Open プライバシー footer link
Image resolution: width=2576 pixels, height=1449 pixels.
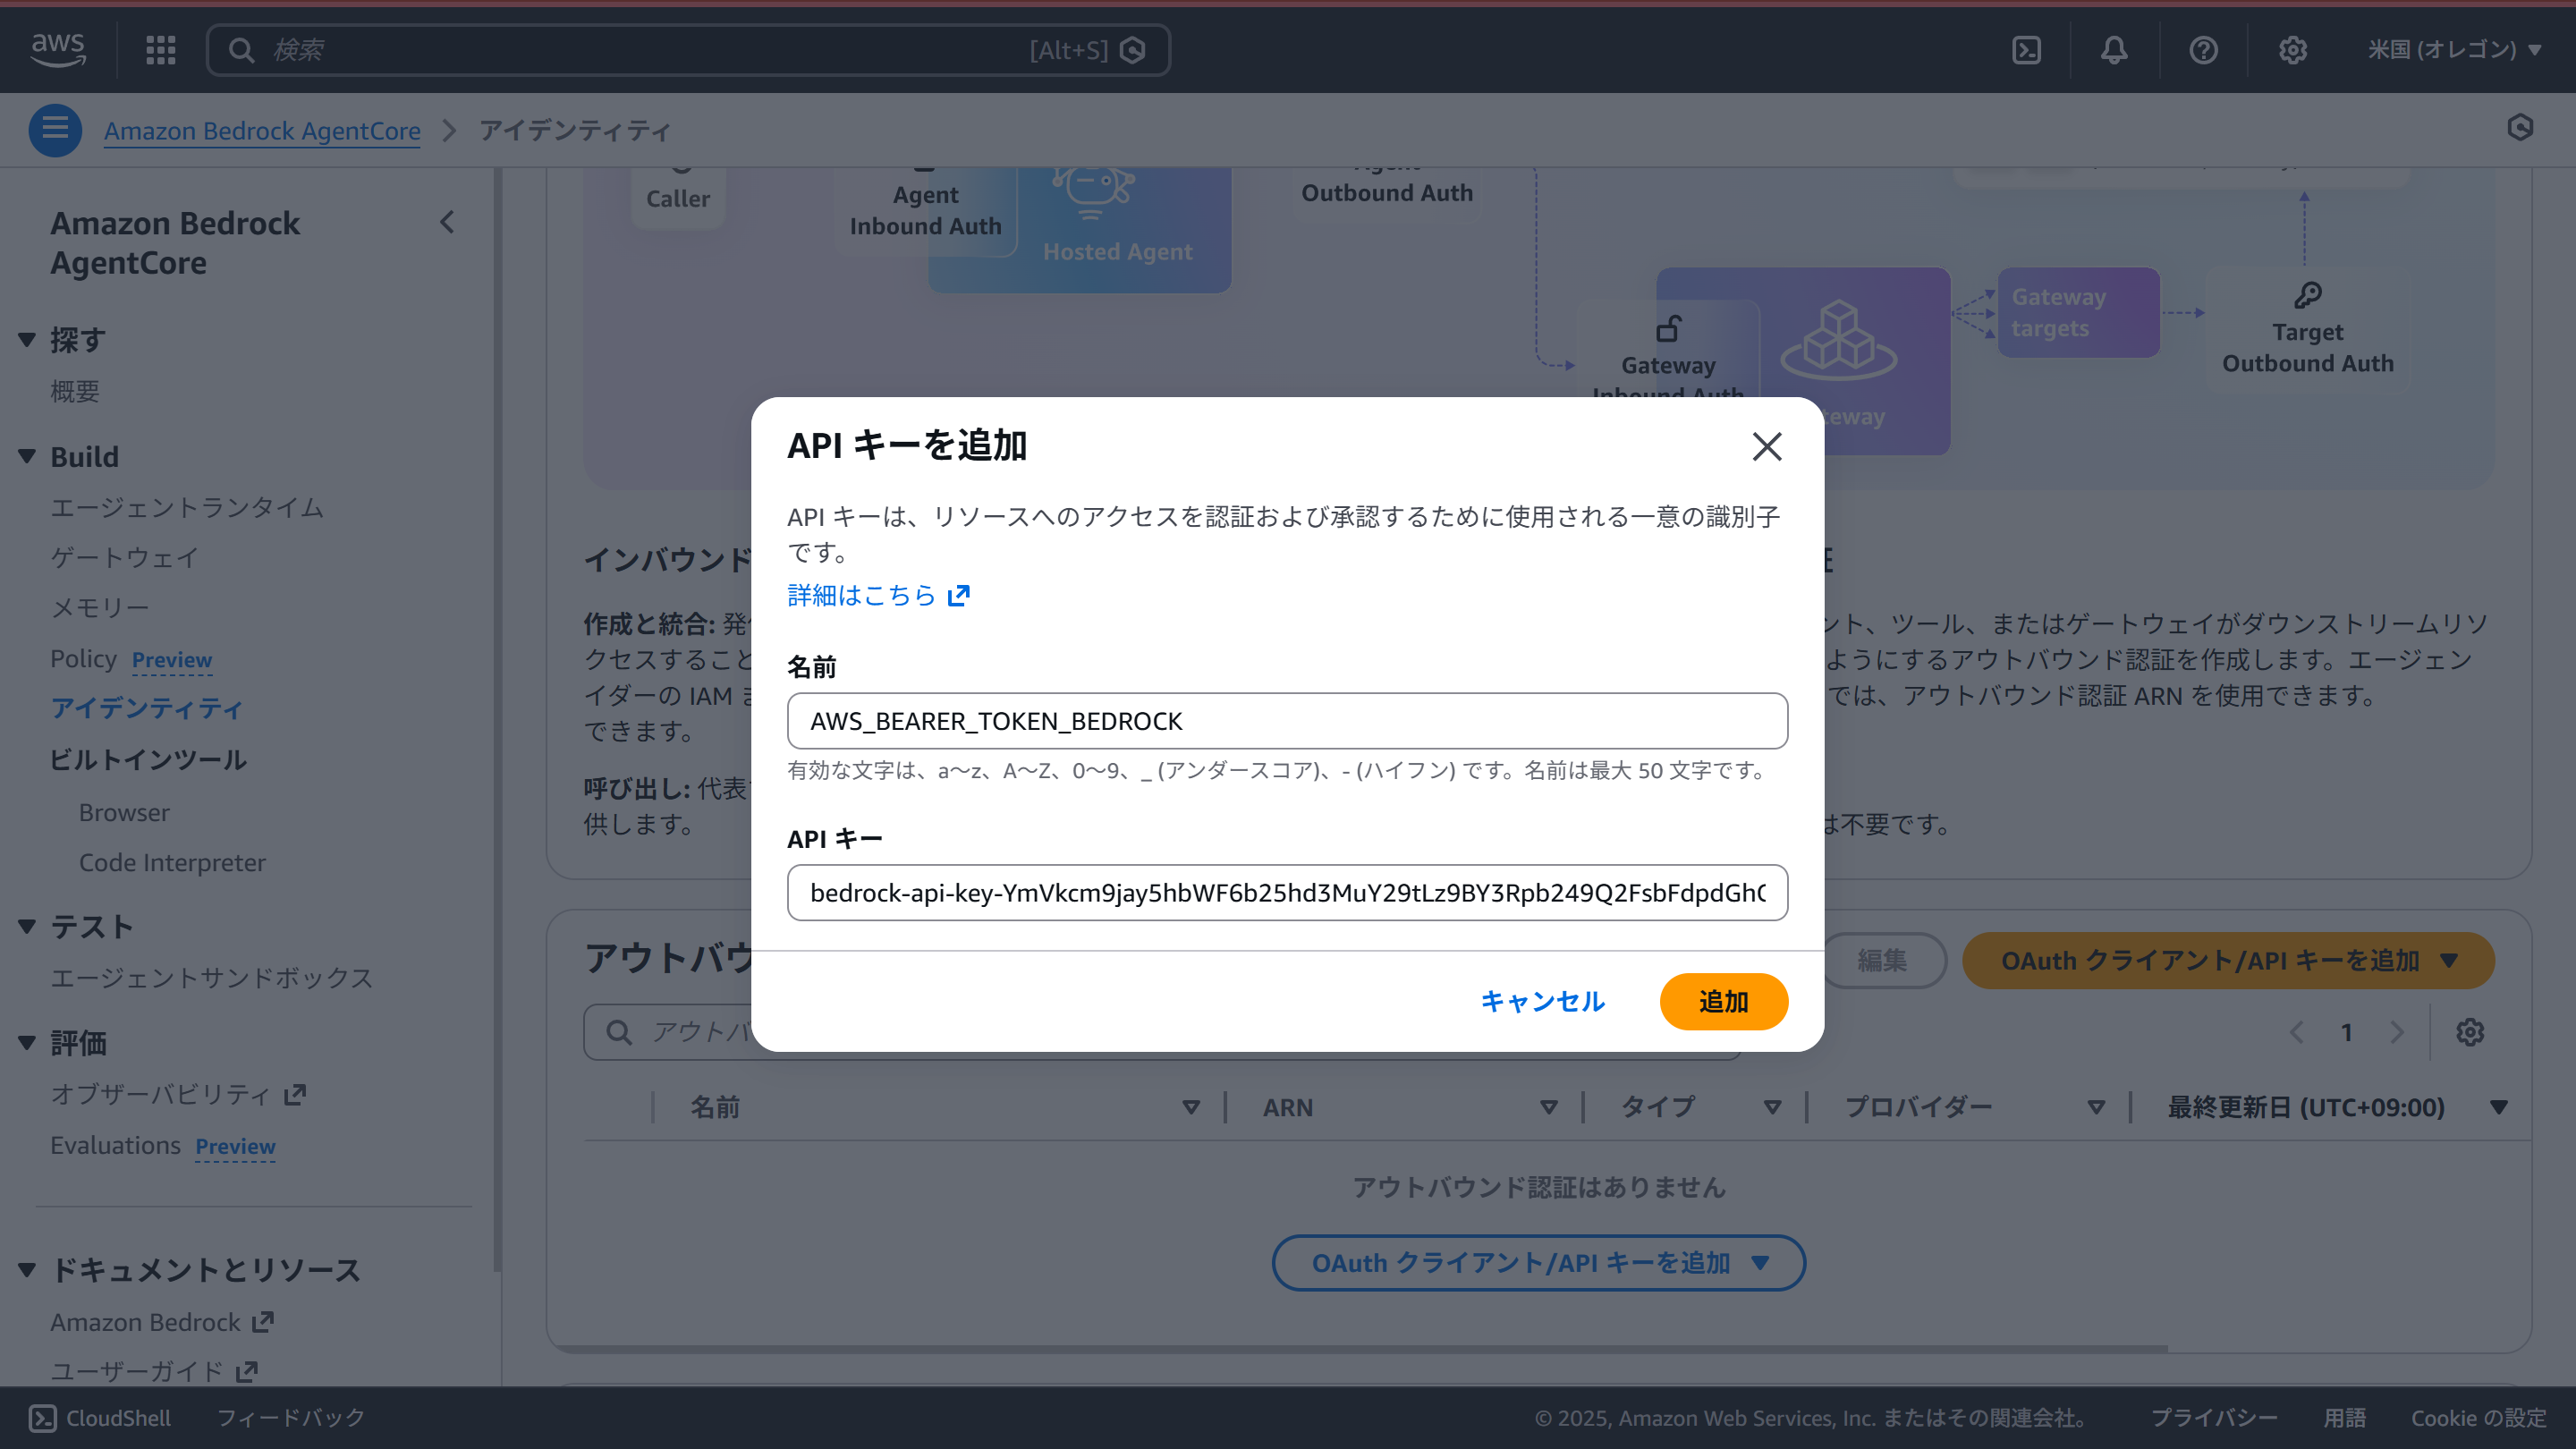pos(2214,1418)
